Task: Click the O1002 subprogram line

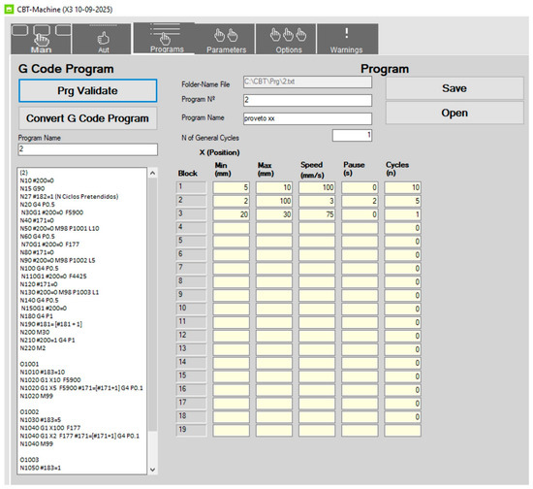Action: point(29,411)
